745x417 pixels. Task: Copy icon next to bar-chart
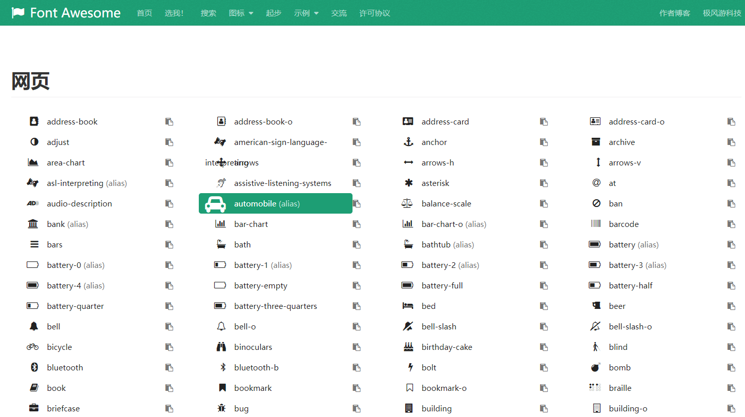coord(357,224)
